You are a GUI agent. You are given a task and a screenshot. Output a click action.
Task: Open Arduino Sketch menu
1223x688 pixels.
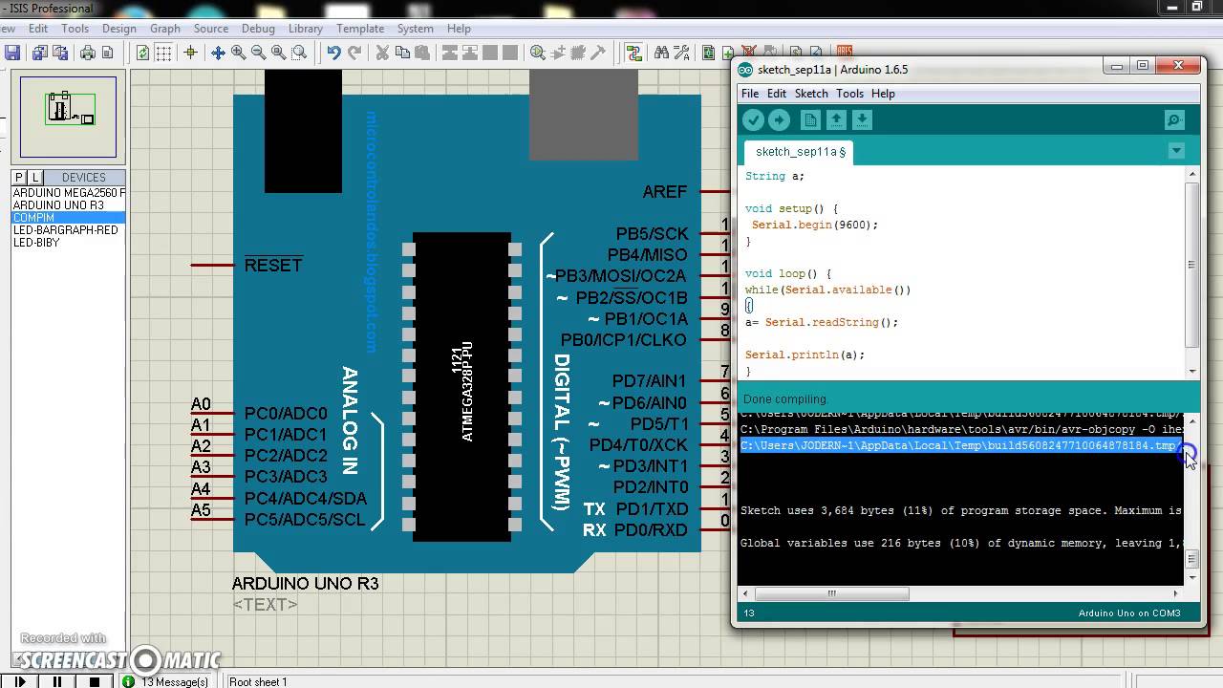[x=811, y=94]
